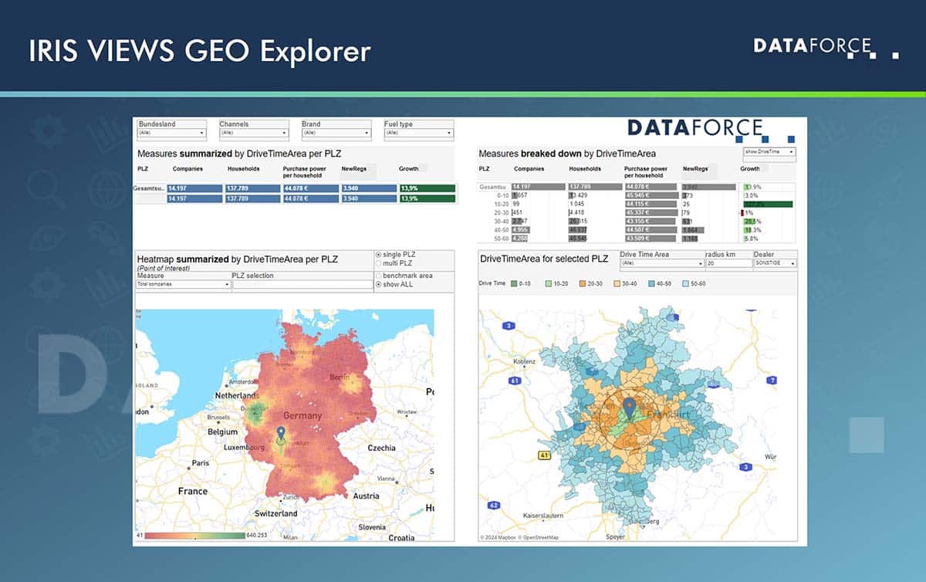Viewport: 926px width, 582px height.
Task: Click the 30-40 drive time legend swatch
Action: (x=617, y=284)
